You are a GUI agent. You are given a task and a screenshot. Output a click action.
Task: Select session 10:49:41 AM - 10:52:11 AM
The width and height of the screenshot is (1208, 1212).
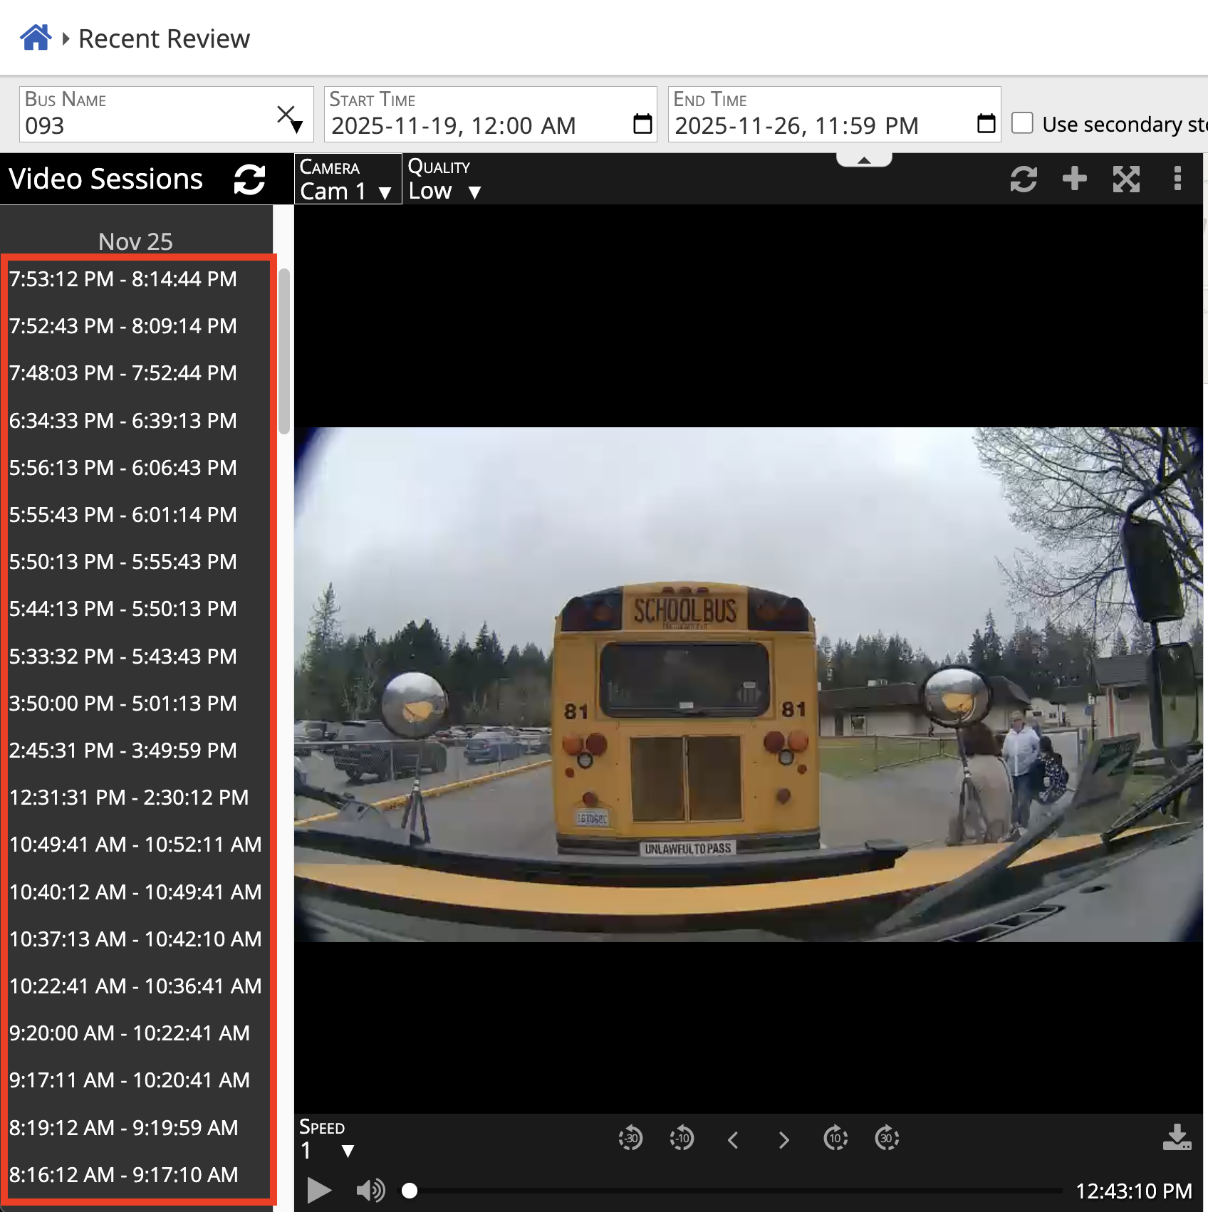pos(135,844)
